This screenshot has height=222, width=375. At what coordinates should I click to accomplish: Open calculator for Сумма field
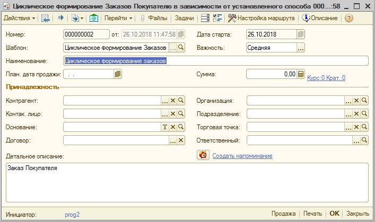point(301,74)
